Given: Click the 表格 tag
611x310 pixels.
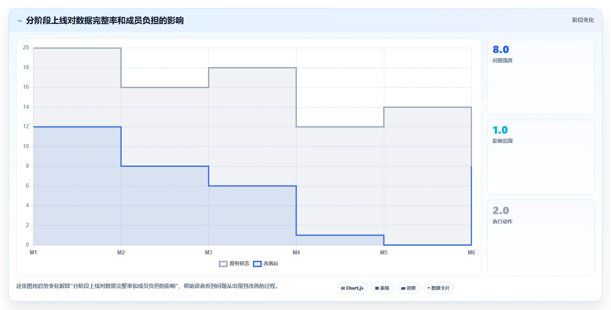Looking at the screenshot, I should click(x=382, y=288).
